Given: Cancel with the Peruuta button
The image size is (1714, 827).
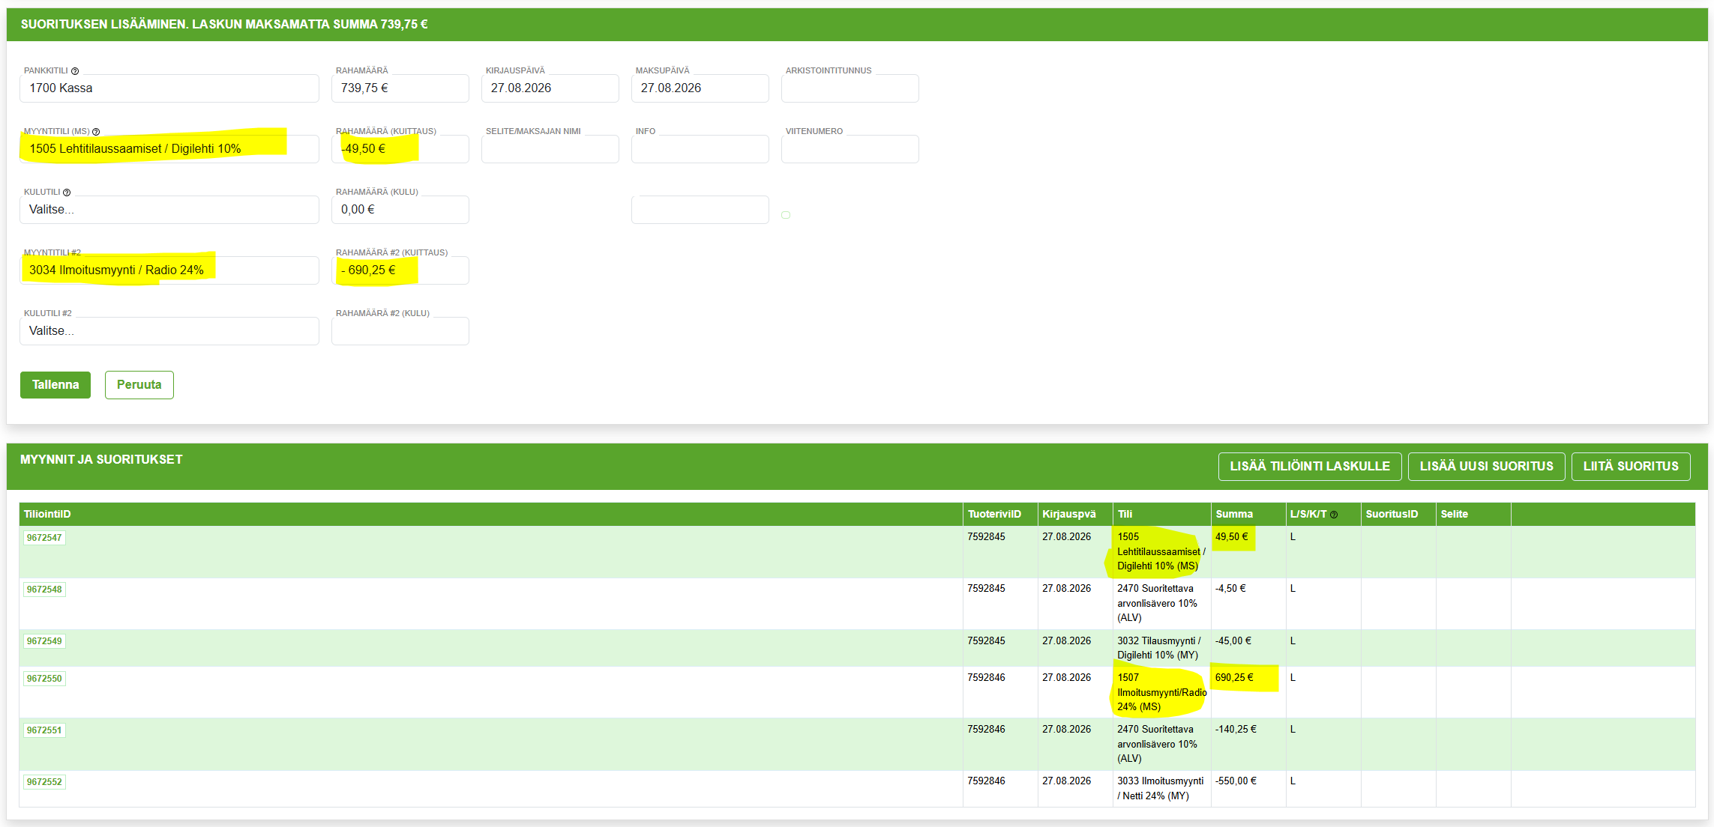Looking at the screenshot, I should tap(139, 385).
